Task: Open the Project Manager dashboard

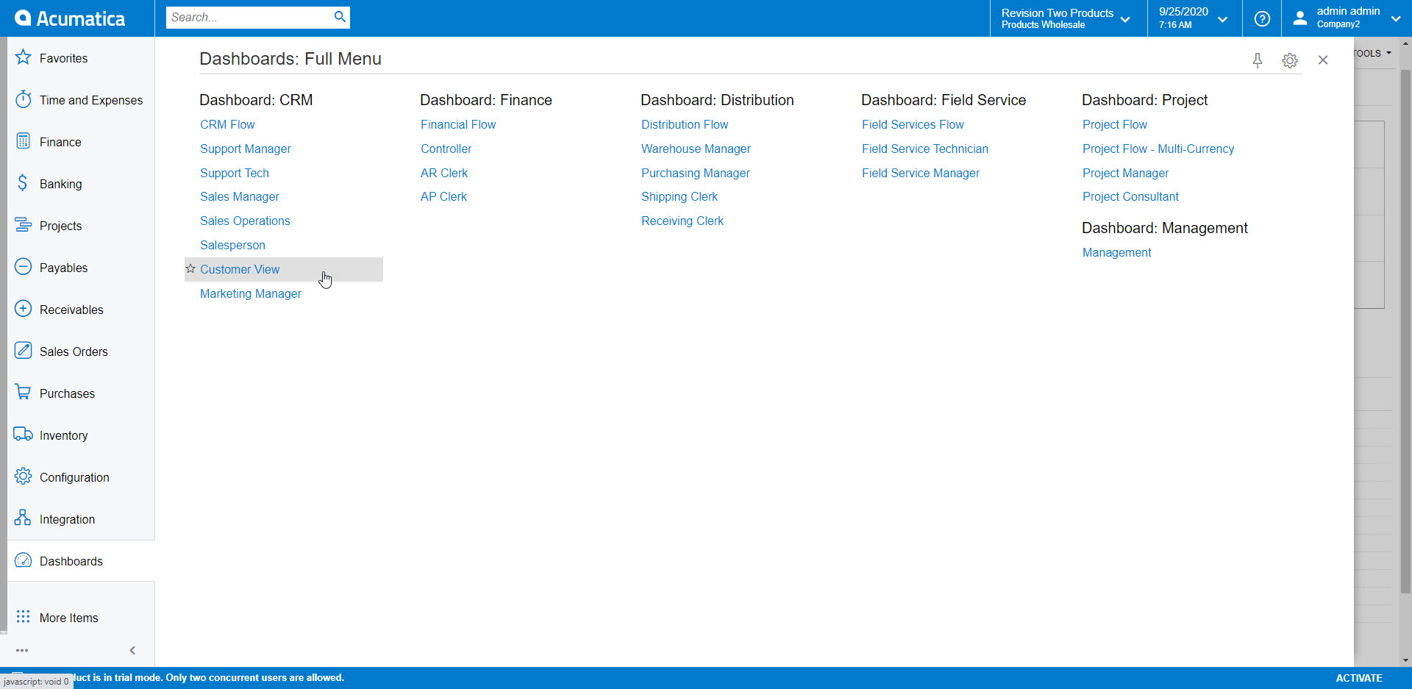Action: [x=1125, y=173]
